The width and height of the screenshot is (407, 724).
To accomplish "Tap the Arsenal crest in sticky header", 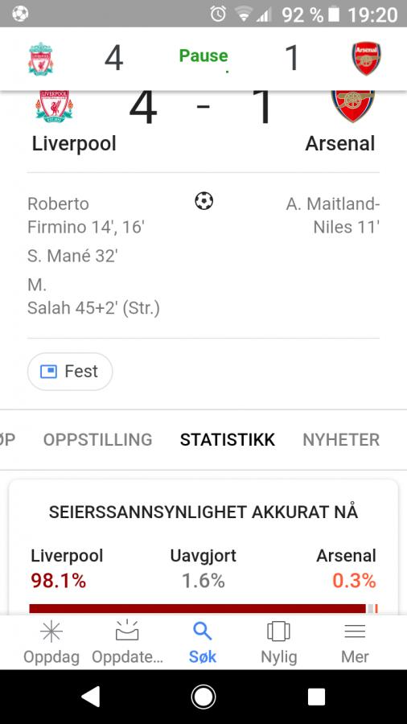I will pyautogui.click(x=367, y=59).
